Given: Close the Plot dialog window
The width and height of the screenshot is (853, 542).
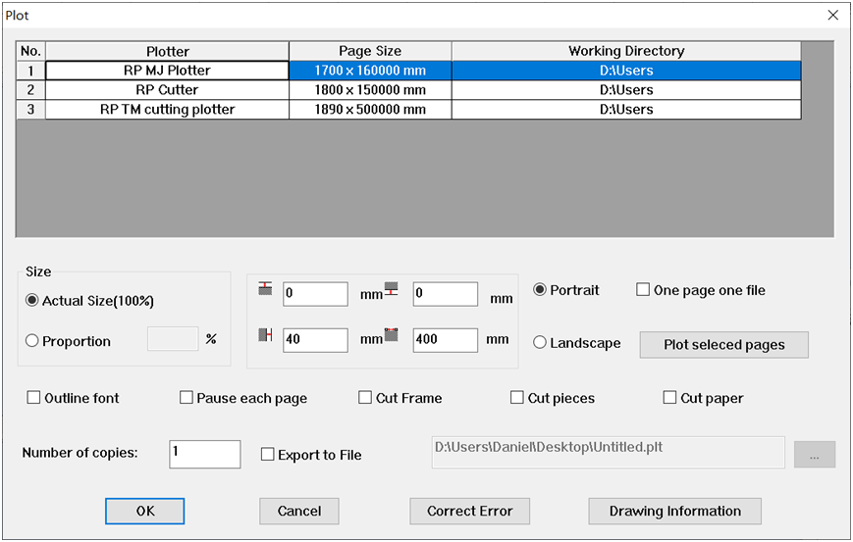Looking at the screenshot, I should (x=832, y=15).
